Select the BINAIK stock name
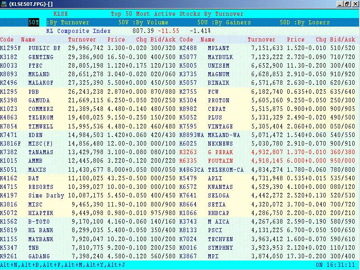This screenshot has height=270, width=360. 218,83
